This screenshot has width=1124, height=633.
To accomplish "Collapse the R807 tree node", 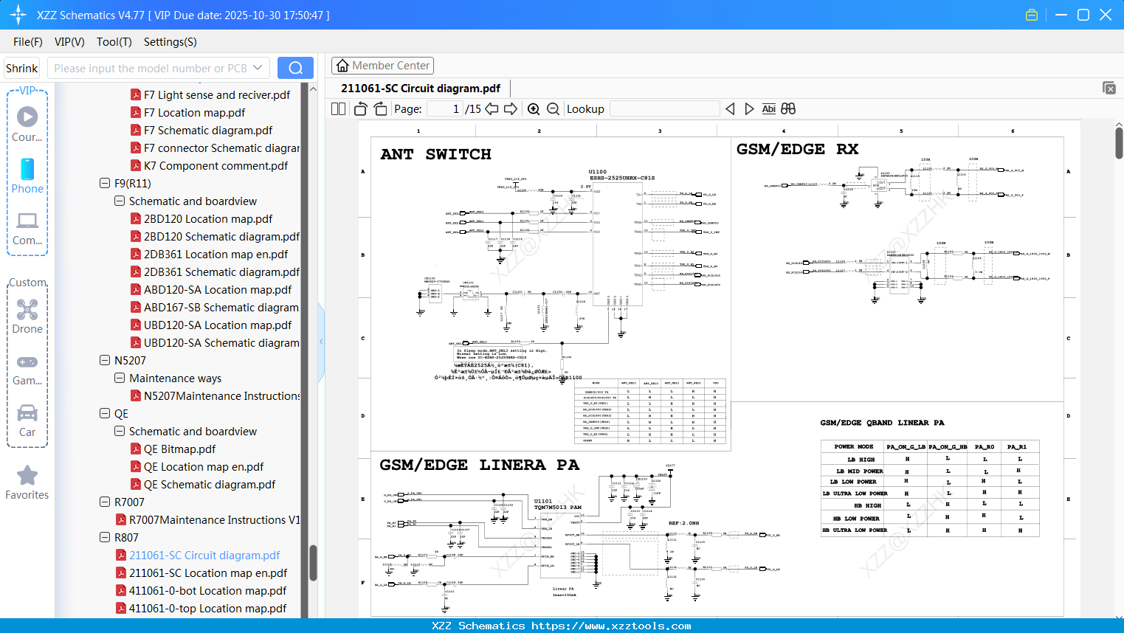I will pos(105,537).
